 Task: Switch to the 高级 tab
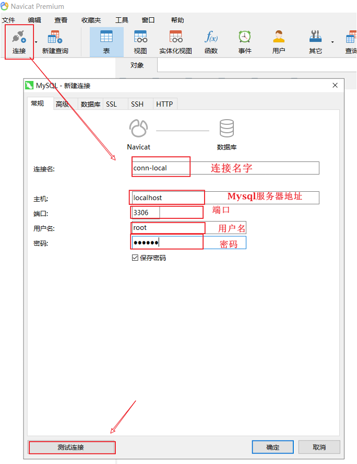coord(66,104)
